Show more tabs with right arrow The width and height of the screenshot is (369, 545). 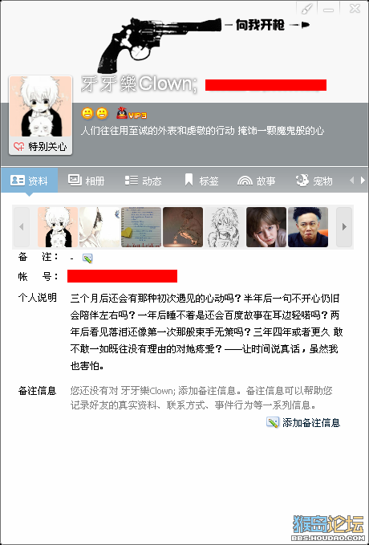[x=363, y=180]
